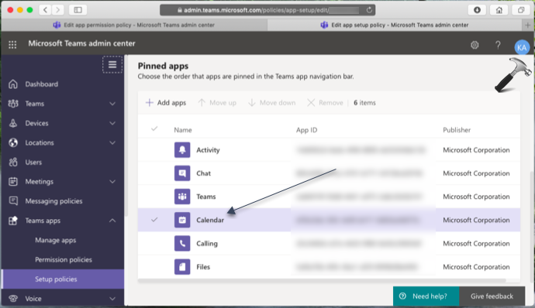Click the Messaging policies icon
This screenshot has height=308, width=535.
13,201
